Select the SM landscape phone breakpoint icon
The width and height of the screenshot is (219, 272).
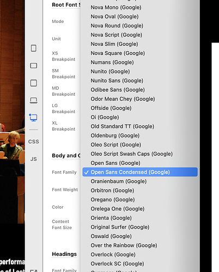[34, 65]
